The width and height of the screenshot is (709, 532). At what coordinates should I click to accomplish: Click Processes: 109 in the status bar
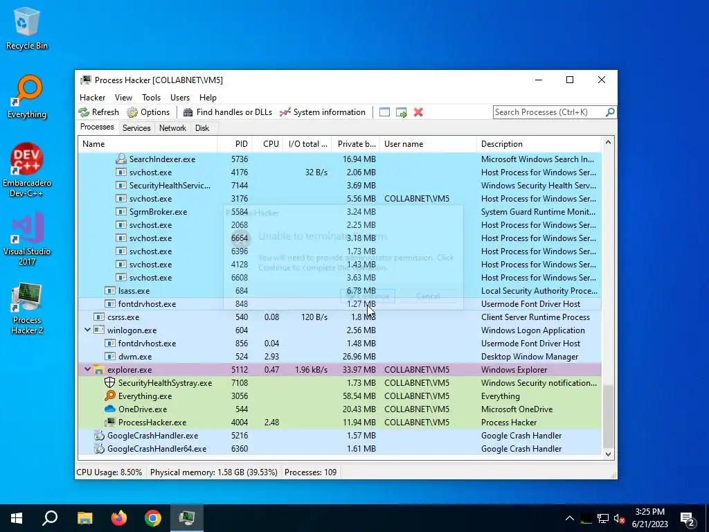coord(310,472)
